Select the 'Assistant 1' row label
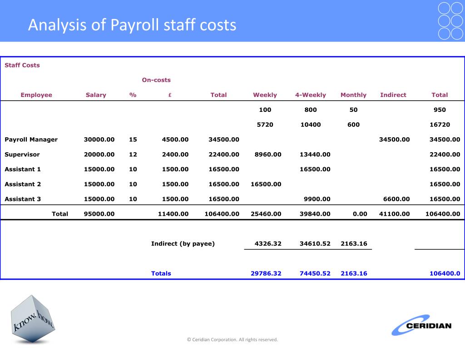Image resolution: width=465 pixels, height=348 pixels. click(x=23, y=169)
